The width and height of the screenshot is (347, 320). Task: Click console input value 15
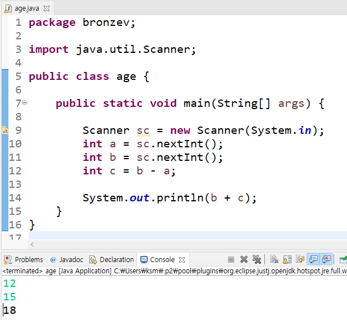[x=10, y=296]
